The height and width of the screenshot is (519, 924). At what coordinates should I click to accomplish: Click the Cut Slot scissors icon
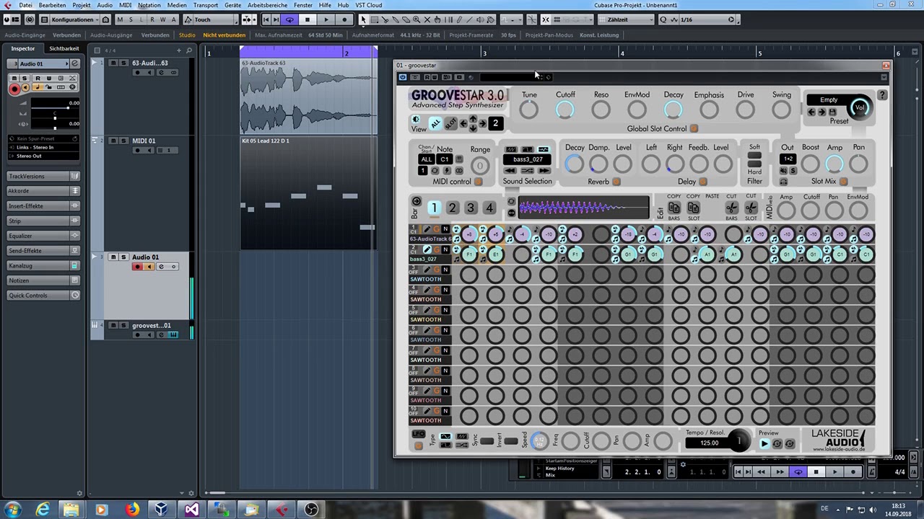pyautogui.click(x=751, y=208)
